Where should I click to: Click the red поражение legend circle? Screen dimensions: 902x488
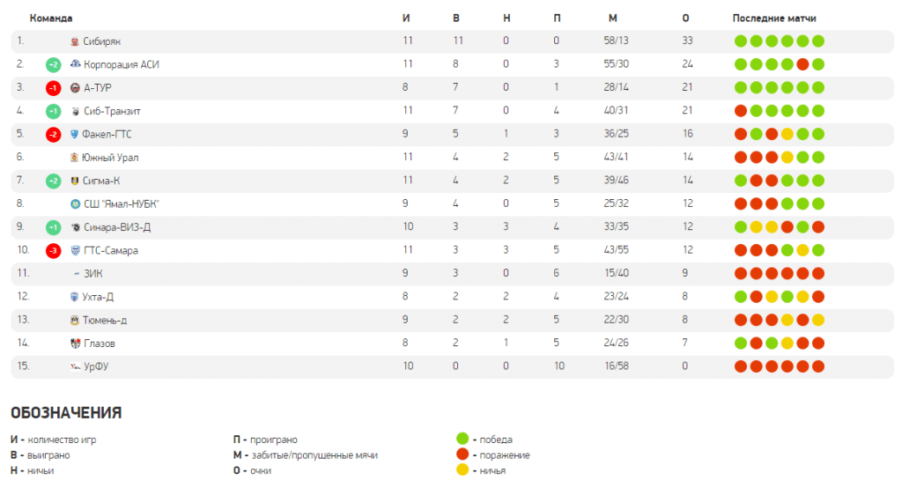(x=462, y=455)
